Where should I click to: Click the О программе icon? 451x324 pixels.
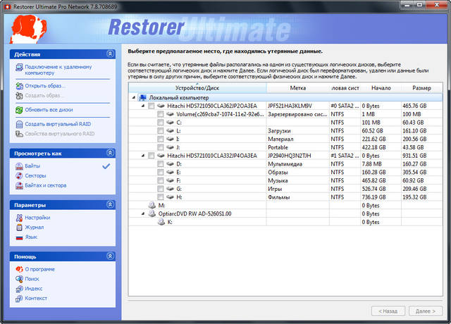[19, 269]
